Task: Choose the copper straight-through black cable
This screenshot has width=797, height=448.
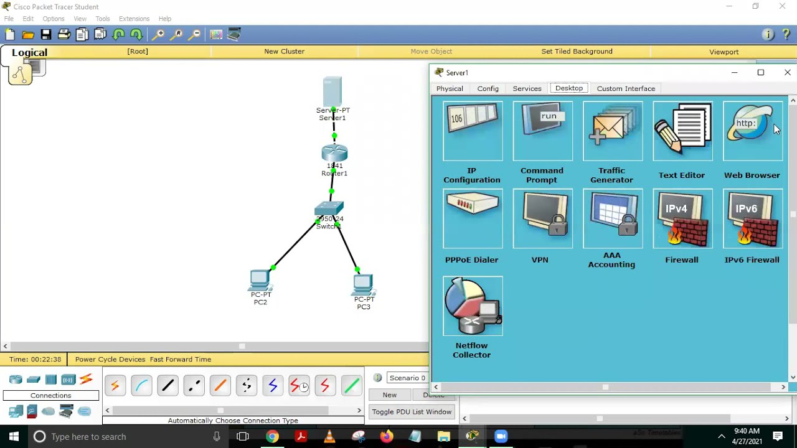Action: tap(167, 386)
